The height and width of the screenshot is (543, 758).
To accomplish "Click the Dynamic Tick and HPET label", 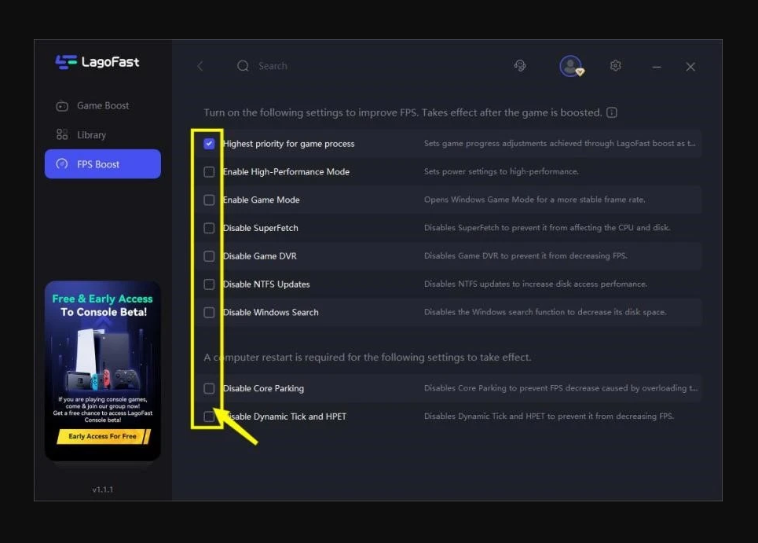I will 286,416.
